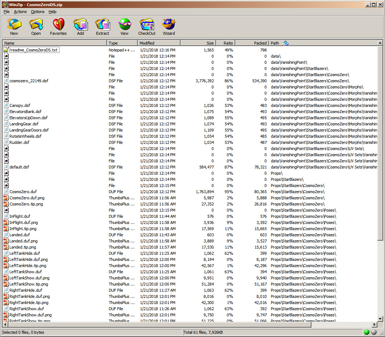Launch the CheckOut toolbar icon
Viewport: 385px width, 337px height.
[147, 25]
